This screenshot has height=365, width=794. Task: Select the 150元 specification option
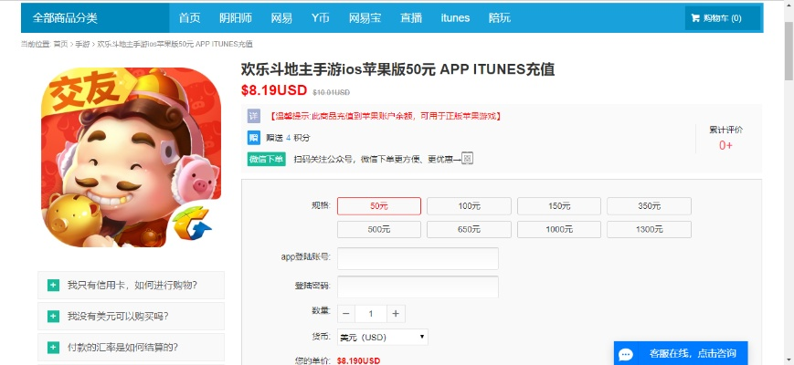pyautogui.click(x=559, y=206)
